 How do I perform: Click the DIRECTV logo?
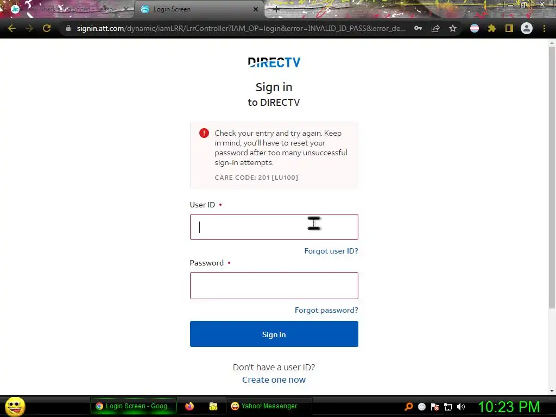[274, 62]
